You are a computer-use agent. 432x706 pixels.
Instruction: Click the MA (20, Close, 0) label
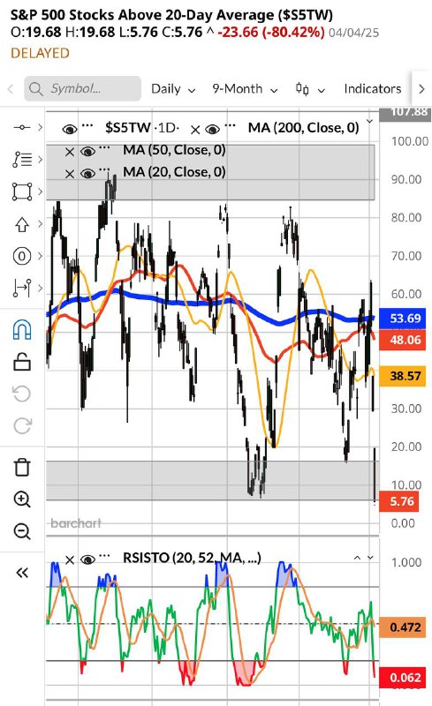(x=174, y=172)
